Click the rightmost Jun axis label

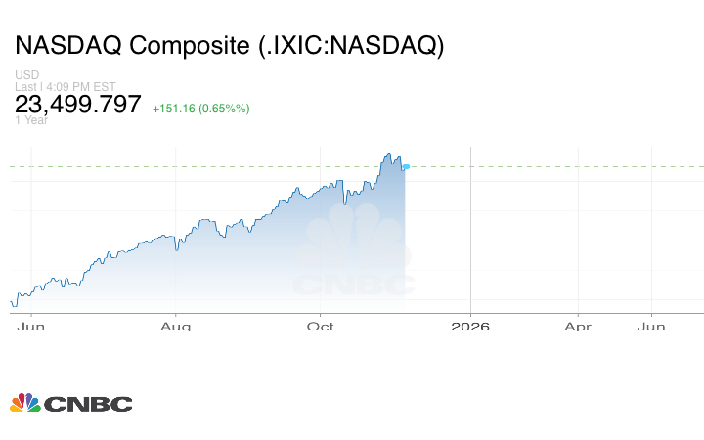click(x=652, y=327)
